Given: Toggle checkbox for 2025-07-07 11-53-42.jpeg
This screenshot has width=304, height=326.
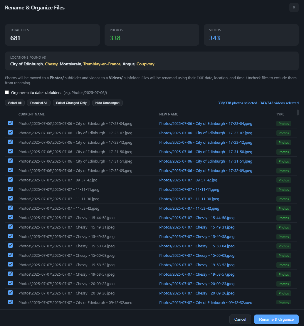Looking at the screenshot, I should coord(11,208).
